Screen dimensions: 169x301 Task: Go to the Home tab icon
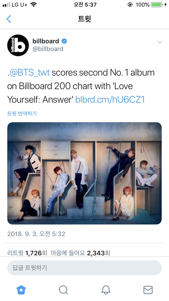[x=21, y=290]
